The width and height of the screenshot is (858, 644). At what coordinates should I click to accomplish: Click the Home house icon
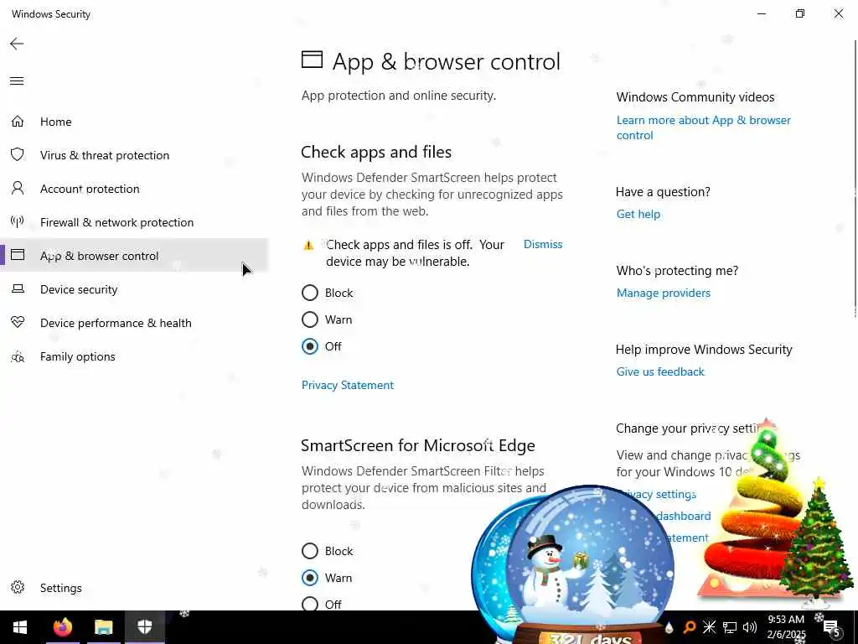pos(18,121)
